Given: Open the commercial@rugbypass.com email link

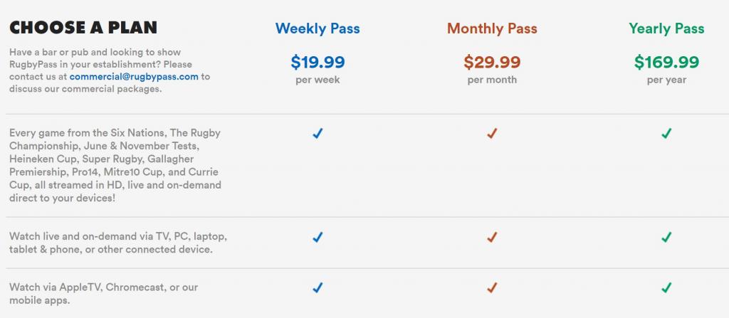Looking at the screenshot, I should click(x=134, y=77).
